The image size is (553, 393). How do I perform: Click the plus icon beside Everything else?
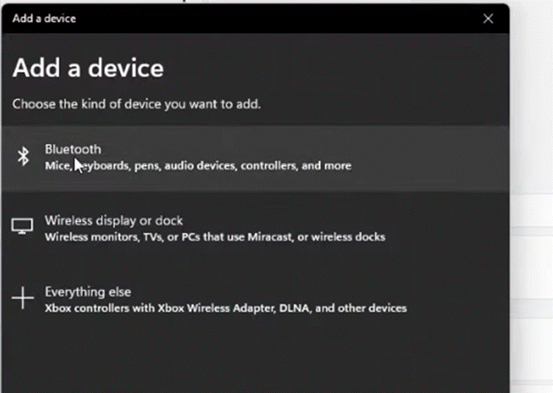(23, 298)
